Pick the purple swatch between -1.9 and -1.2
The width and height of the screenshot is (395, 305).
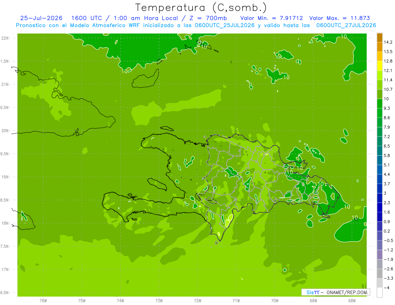[380, 254]
